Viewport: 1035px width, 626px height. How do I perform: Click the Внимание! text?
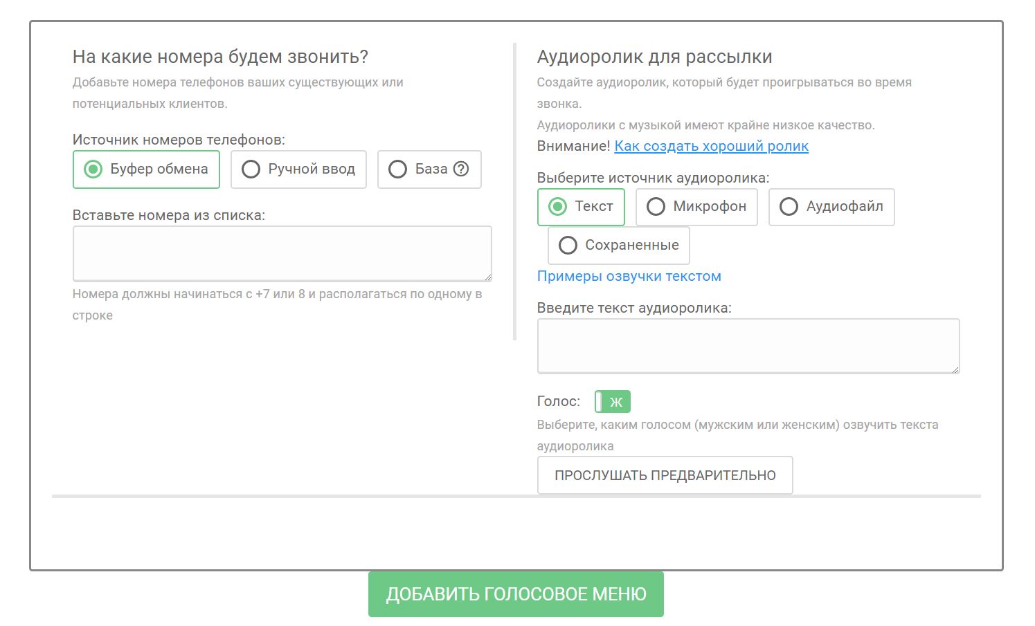click(573, 146)
